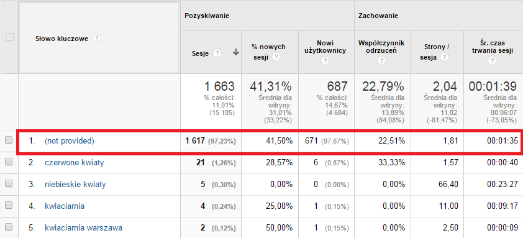Sort by Sesje column header

coord(201,53)
